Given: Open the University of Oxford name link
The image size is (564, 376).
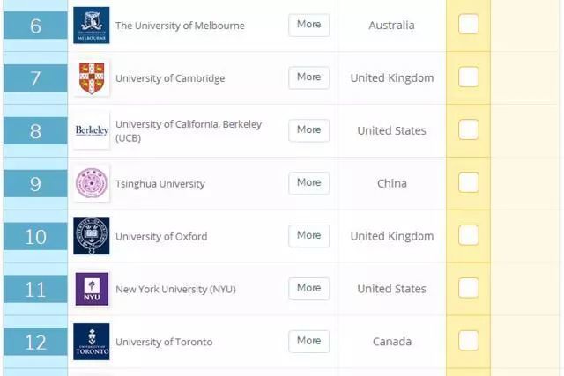Looking at the screenshot, I should [161, 237].
